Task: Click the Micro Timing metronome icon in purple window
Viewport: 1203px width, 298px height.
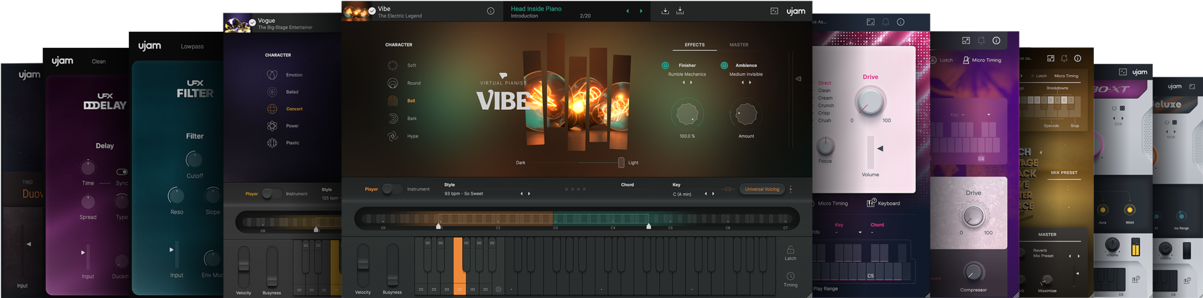Action: (x=965, y=60)
